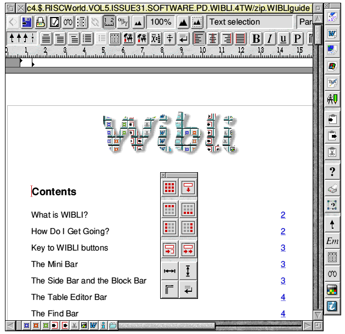Viewport: 345px width, 334px height.
Task: Close the floating table editor bar
Action: click(163, 176)
